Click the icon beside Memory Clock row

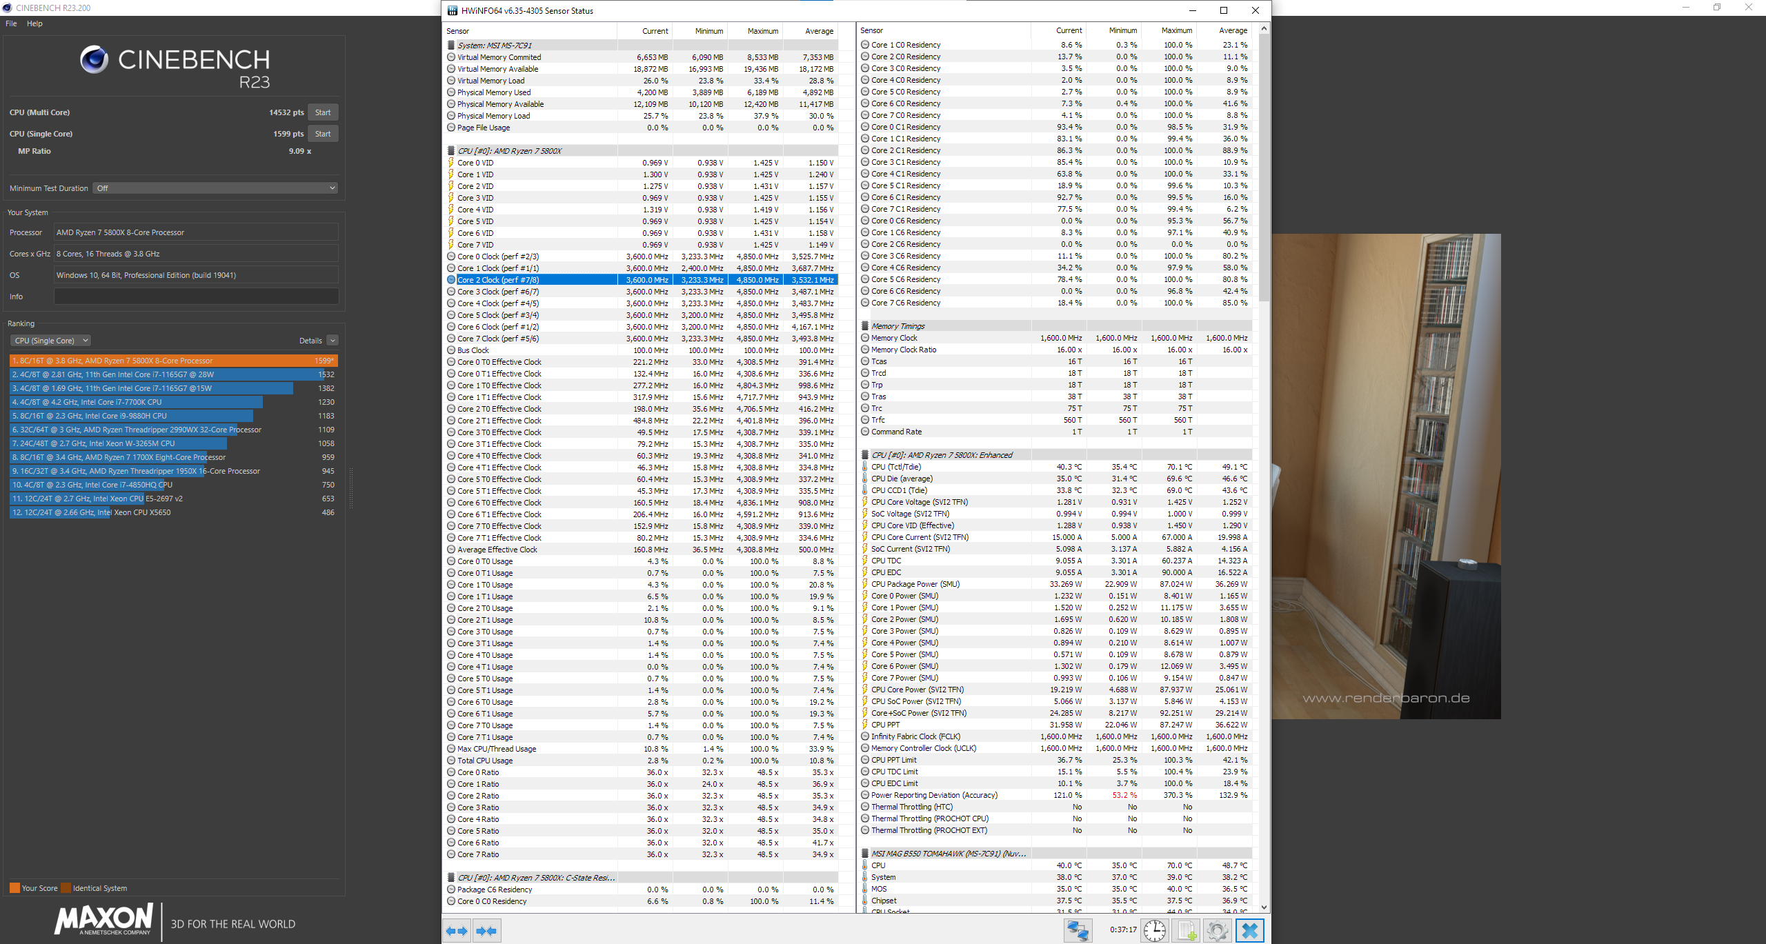(865, 338)
